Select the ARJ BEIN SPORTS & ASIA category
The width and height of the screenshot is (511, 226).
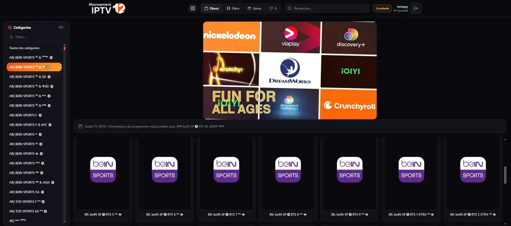(x=34, y=182)
